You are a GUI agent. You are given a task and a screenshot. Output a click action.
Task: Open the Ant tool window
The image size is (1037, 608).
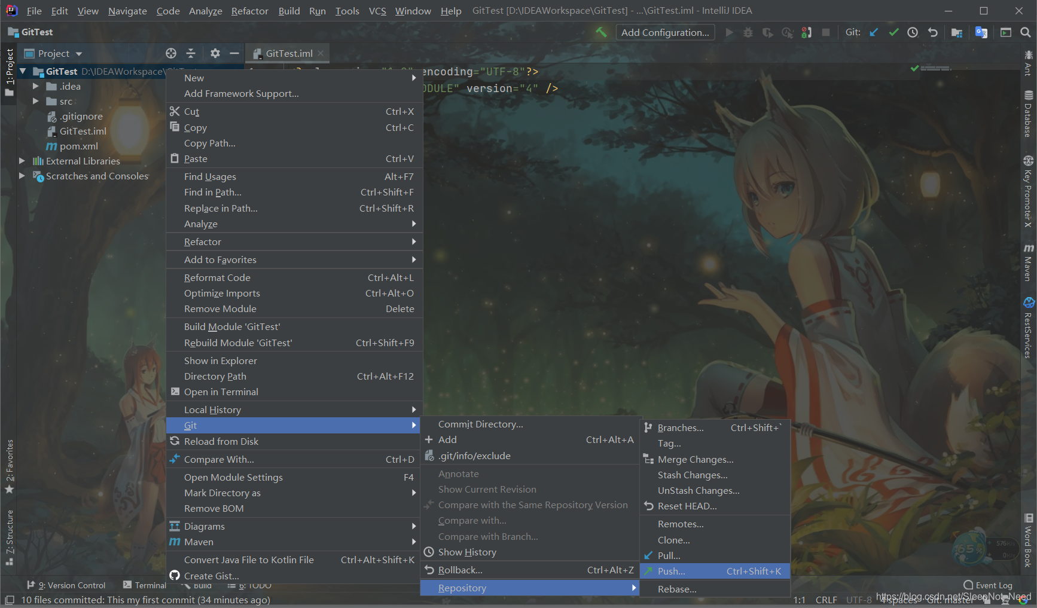(1028, 63)
